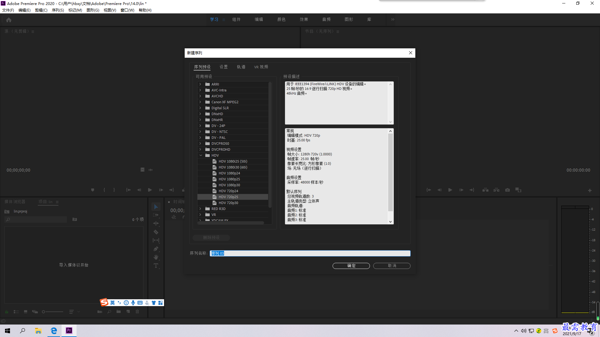The width and height of the screenshot is (600, 337).
Task: Click the 序列名称 input field
Action: pos(310,253)
